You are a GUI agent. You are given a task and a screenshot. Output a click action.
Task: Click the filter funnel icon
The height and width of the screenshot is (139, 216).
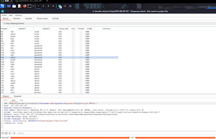click(4, 23)
